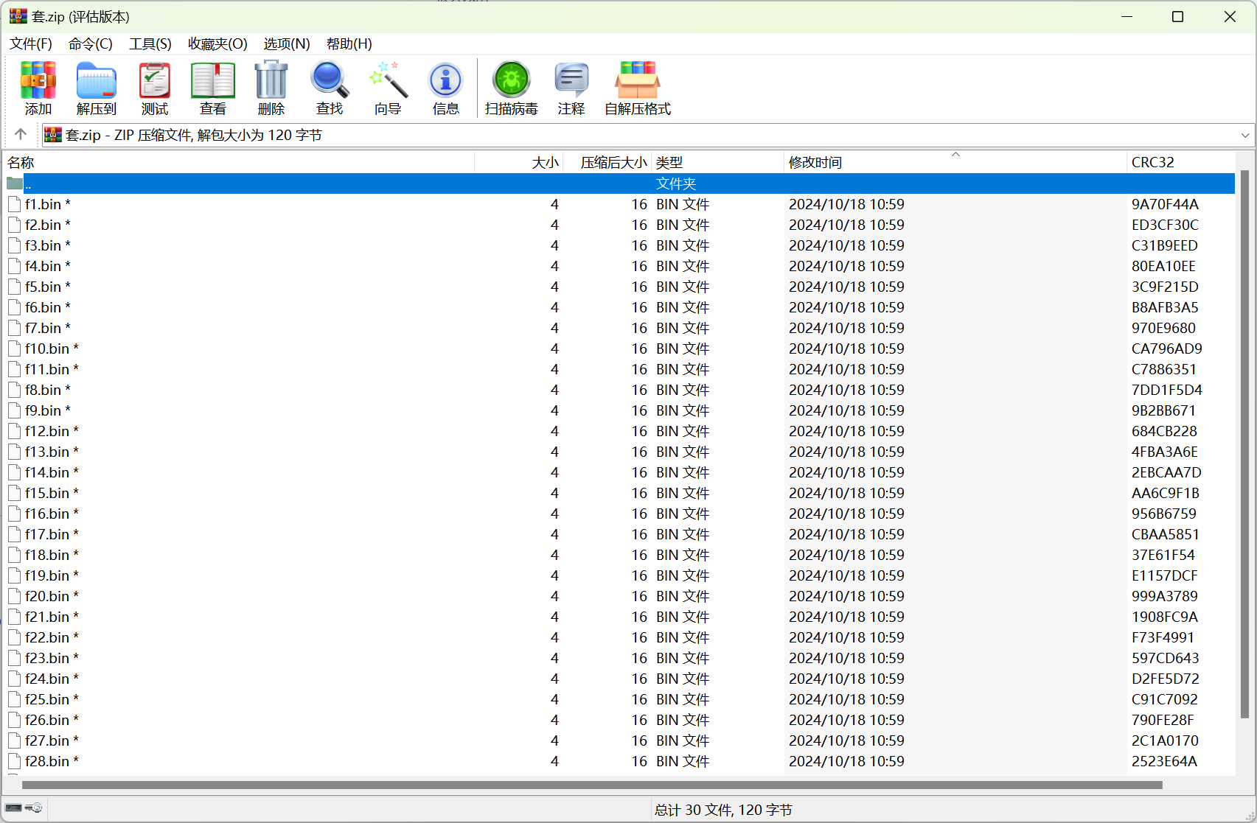Screen dimensions: 1257x823
Task: Click the 查找 (Find) magnifier icon
Action: (330, 81)
